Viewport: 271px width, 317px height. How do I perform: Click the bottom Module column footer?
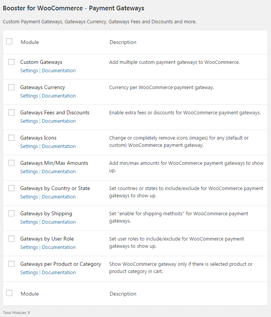coord(30,294)
